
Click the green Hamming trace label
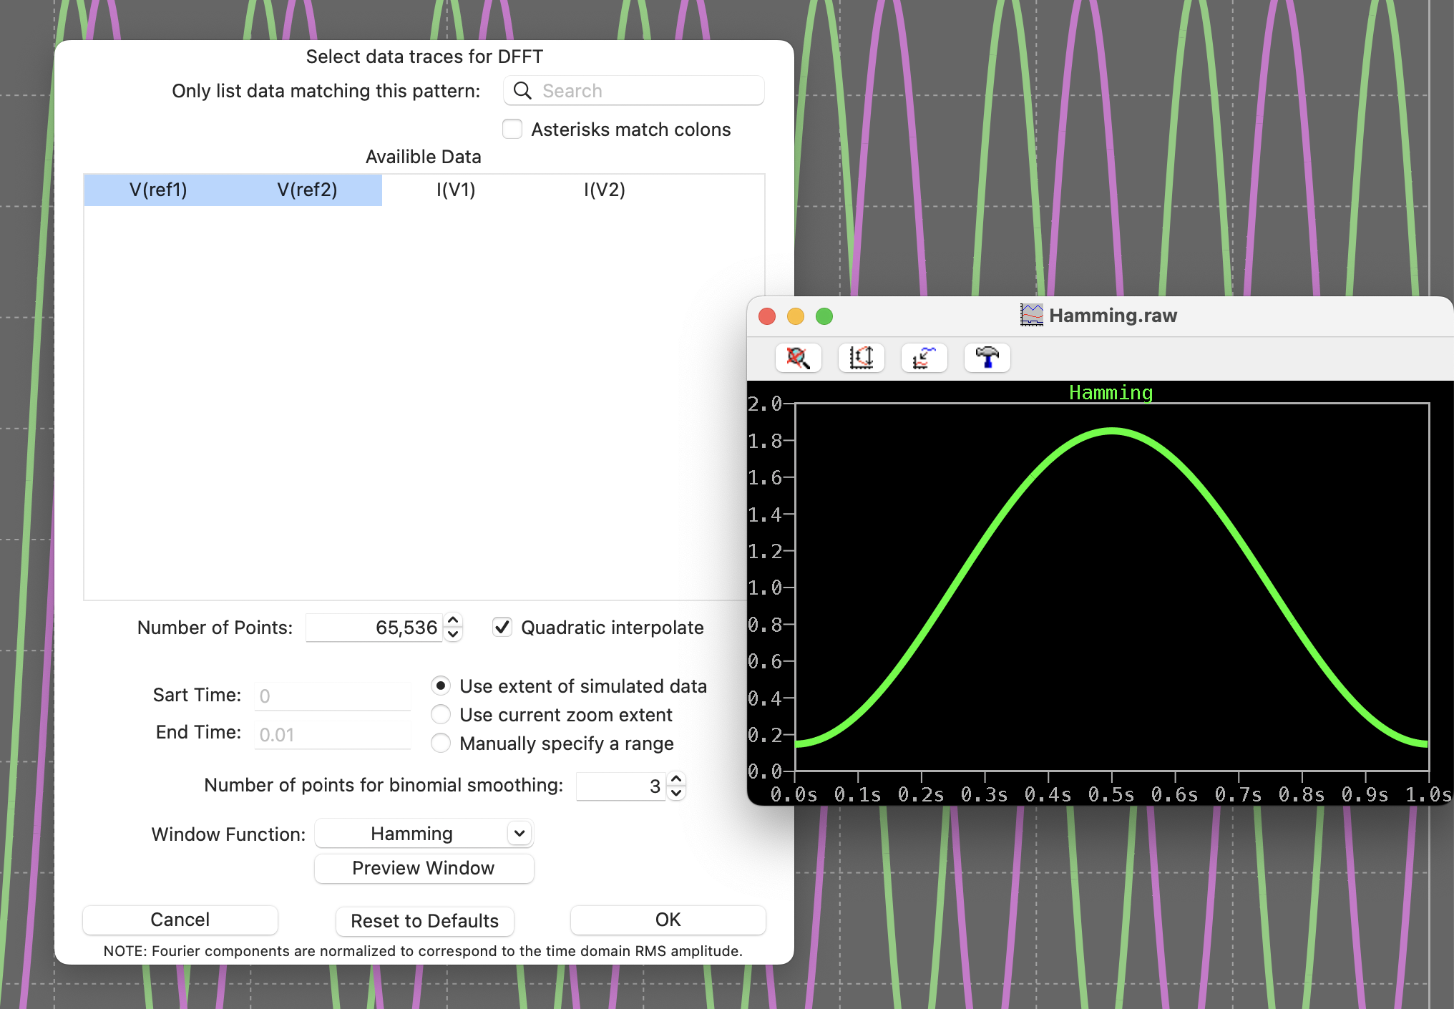coord(1111,393)
